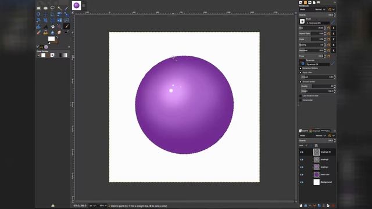The image size is (372, 209).
Task: Open Tool Options panel menu arrow
Action: pos(335,2)
